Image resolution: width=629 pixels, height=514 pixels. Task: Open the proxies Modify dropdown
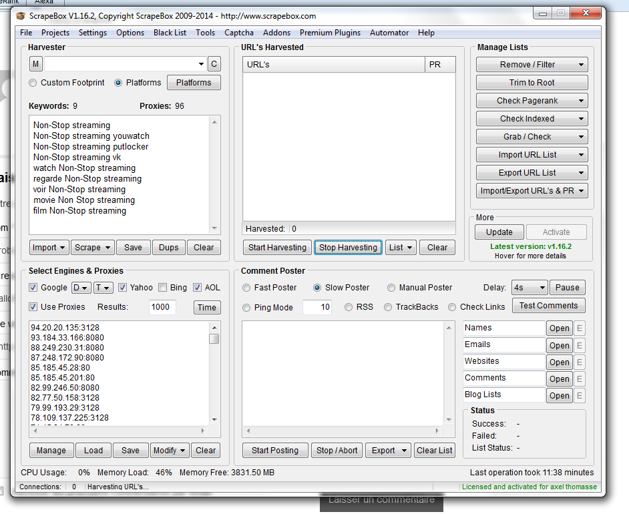click(170, 451)
